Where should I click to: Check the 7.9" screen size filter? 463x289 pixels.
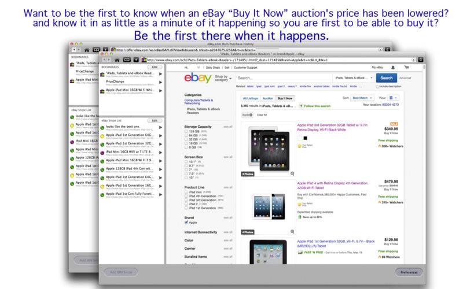[x=186, y=174]
